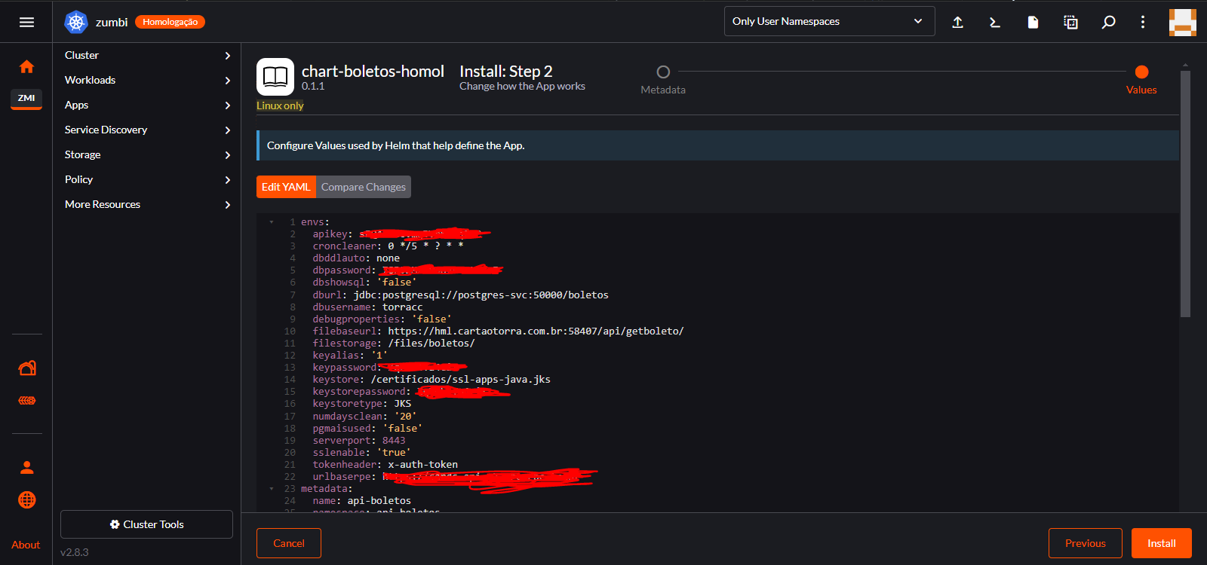Open the hamburger navigation menu
Screen dimensions: 1207x565
click(26, 22)
